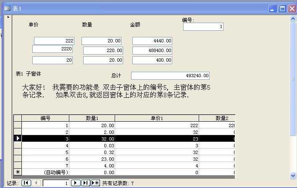The height and width of the screenshot is (188, 297).
Task: Click the new-row asterisk selector in subform
Action: coord(18,172)
